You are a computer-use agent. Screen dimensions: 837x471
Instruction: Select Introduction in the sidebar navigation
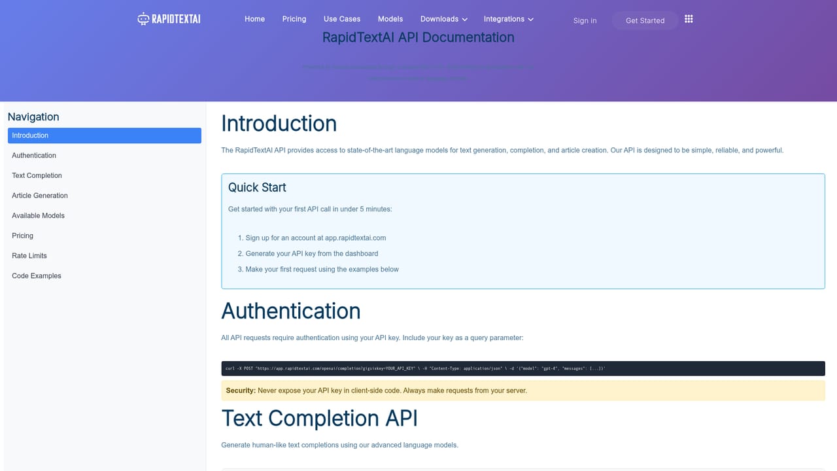[x=105, y=135]
